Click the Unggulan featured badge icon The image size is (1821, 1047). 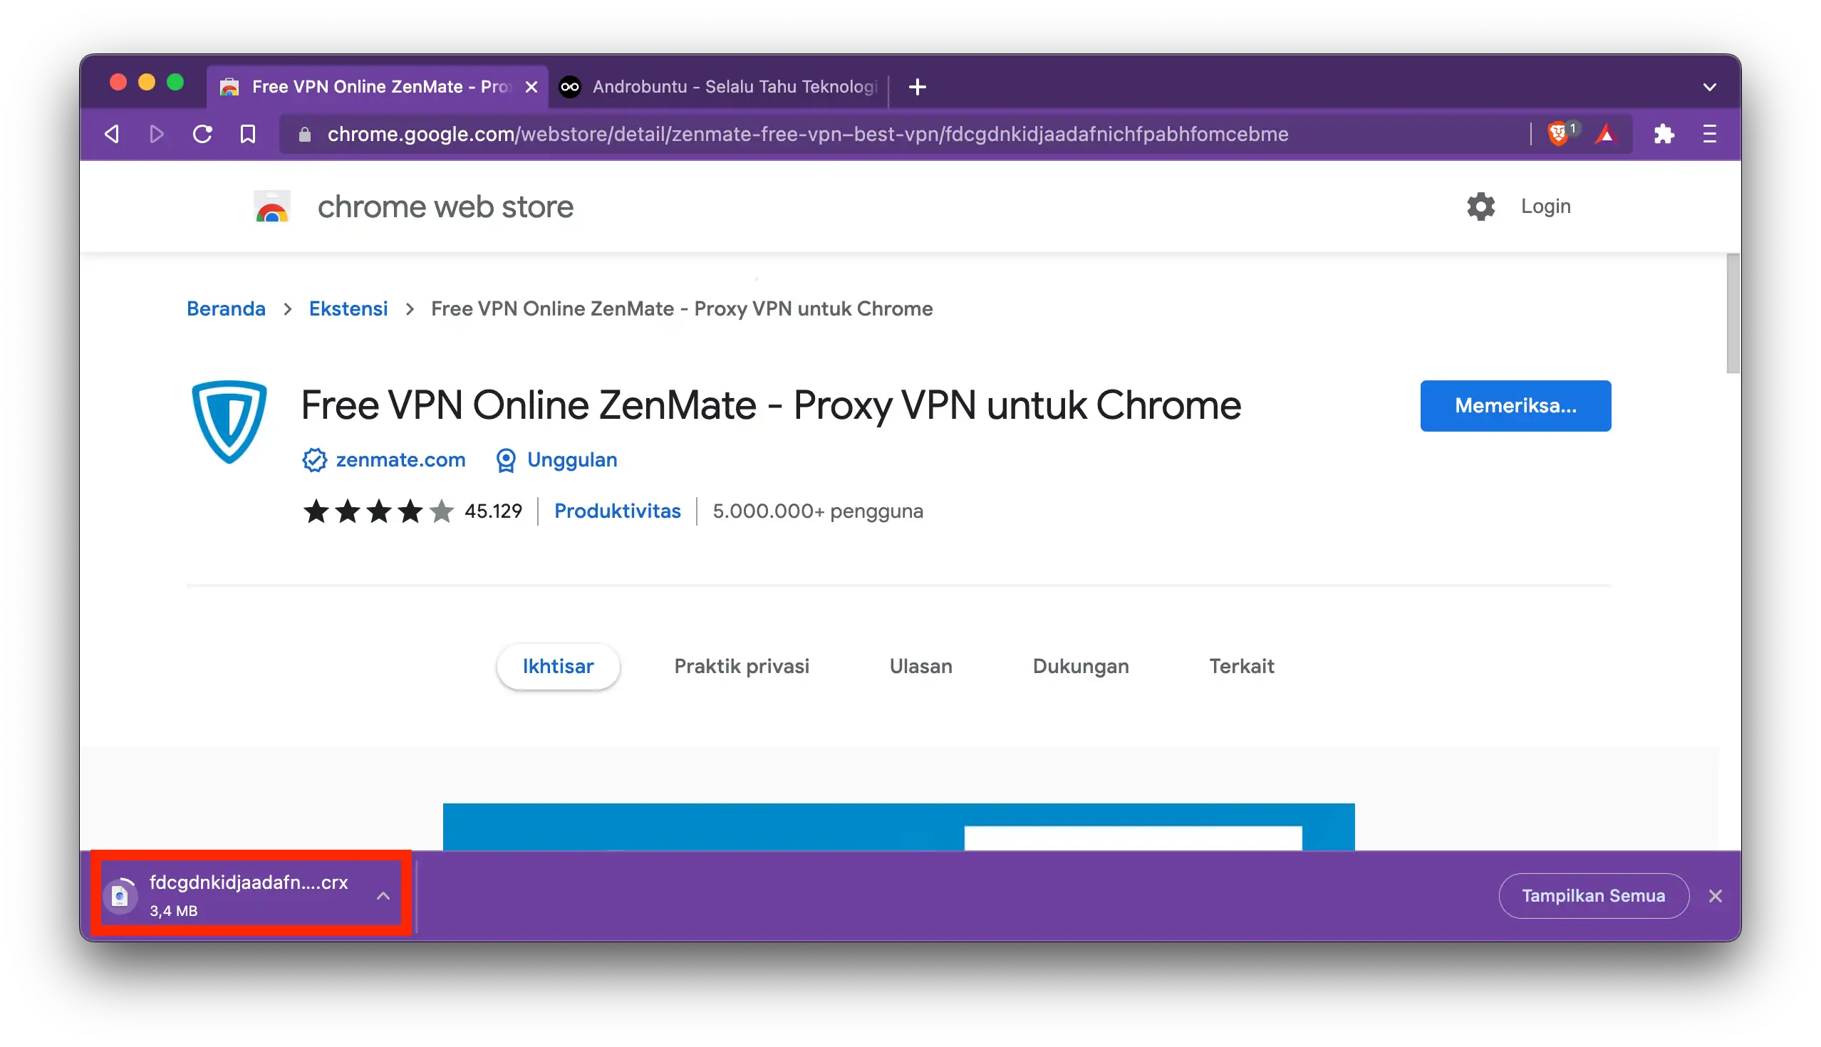[507, 459]
